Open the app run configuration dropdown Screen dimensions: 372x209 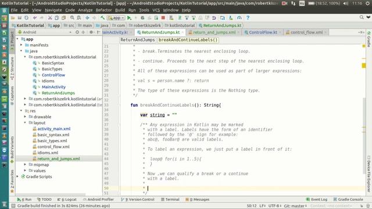point(116,18)
